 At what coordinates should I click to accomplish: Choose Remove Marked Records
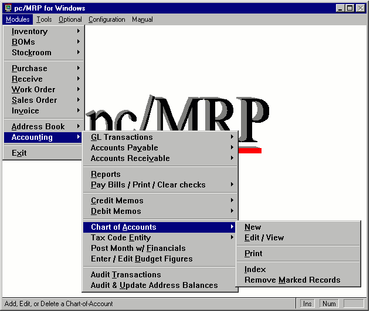[298, 280]
